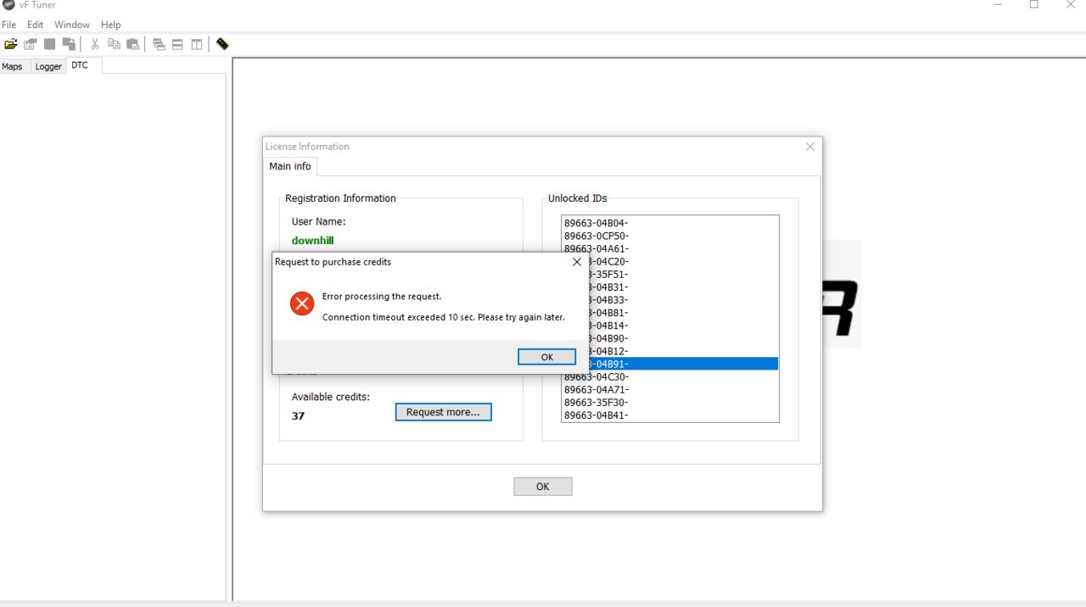Select the unlocked ID ending in 04B12-
Viewport: 1086px width, 607px height.
click(x=683, y=351)
